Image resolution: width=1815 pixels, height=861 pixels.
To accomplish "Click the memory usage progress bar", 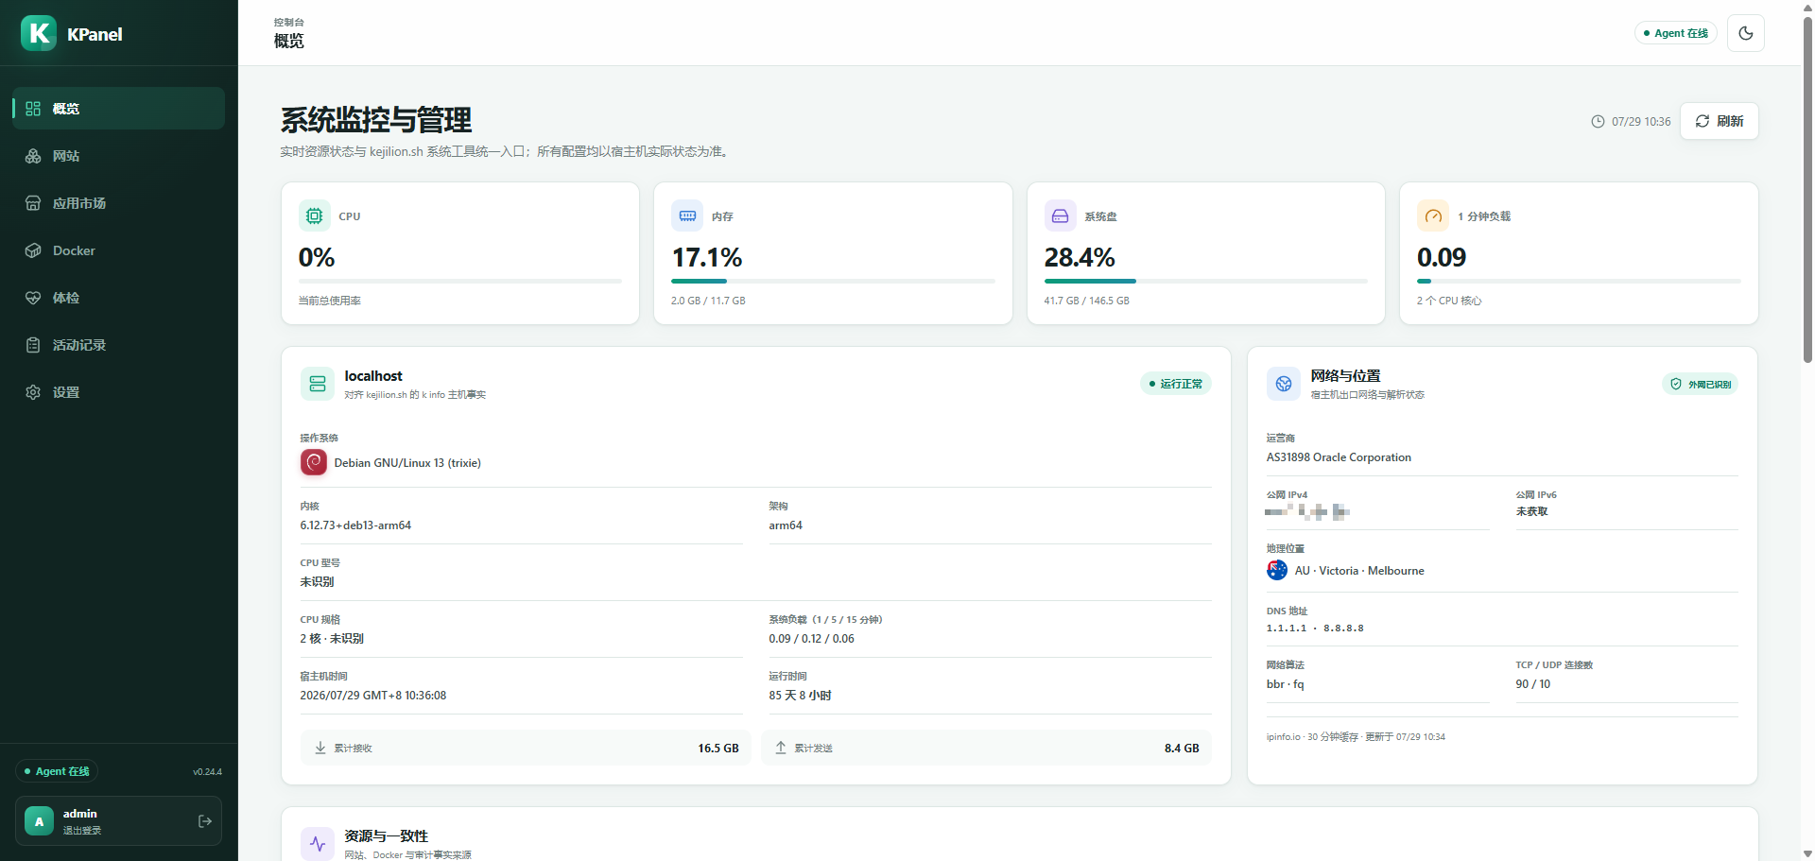I will (x=833, y=281).
